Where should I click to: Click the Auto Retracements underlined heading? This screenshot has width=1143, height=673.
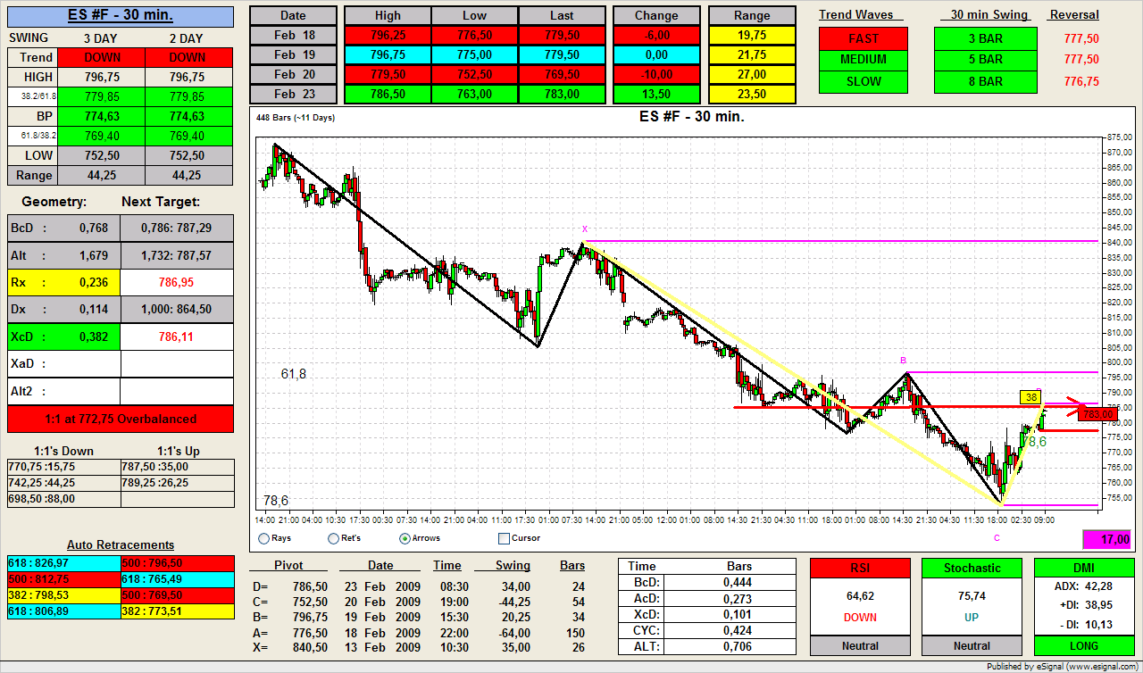pyautogui.click(x=121, y=544)
